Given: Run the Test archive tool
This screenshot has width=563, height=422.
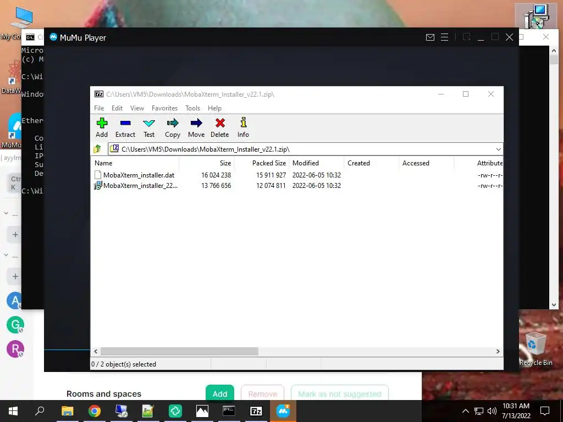Looking at the screenshot, I should [148, 127].
